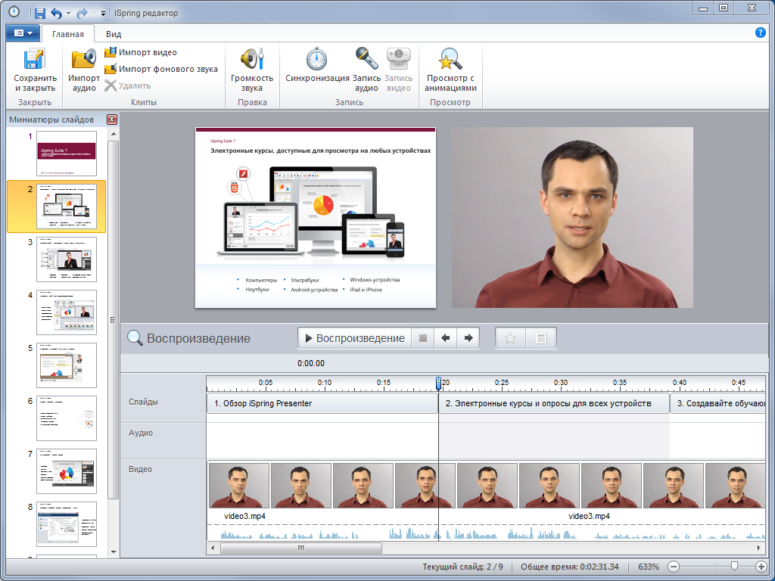Select slide 4 thumbnail
The height and width of the screenshot is (581, 775).
tap(67, 312)
